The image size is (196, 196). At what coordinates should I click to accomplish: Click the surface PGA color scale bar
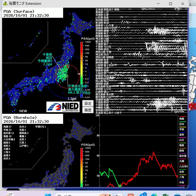coord(81,70)
